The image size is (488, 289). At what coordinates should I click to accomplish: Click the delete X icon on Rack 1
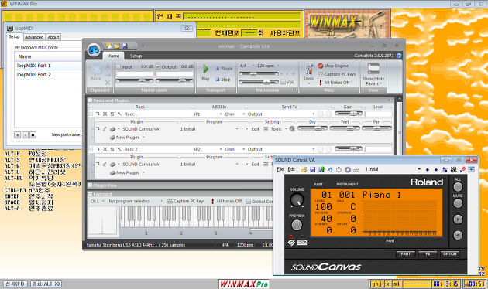(x=105, y=114)
